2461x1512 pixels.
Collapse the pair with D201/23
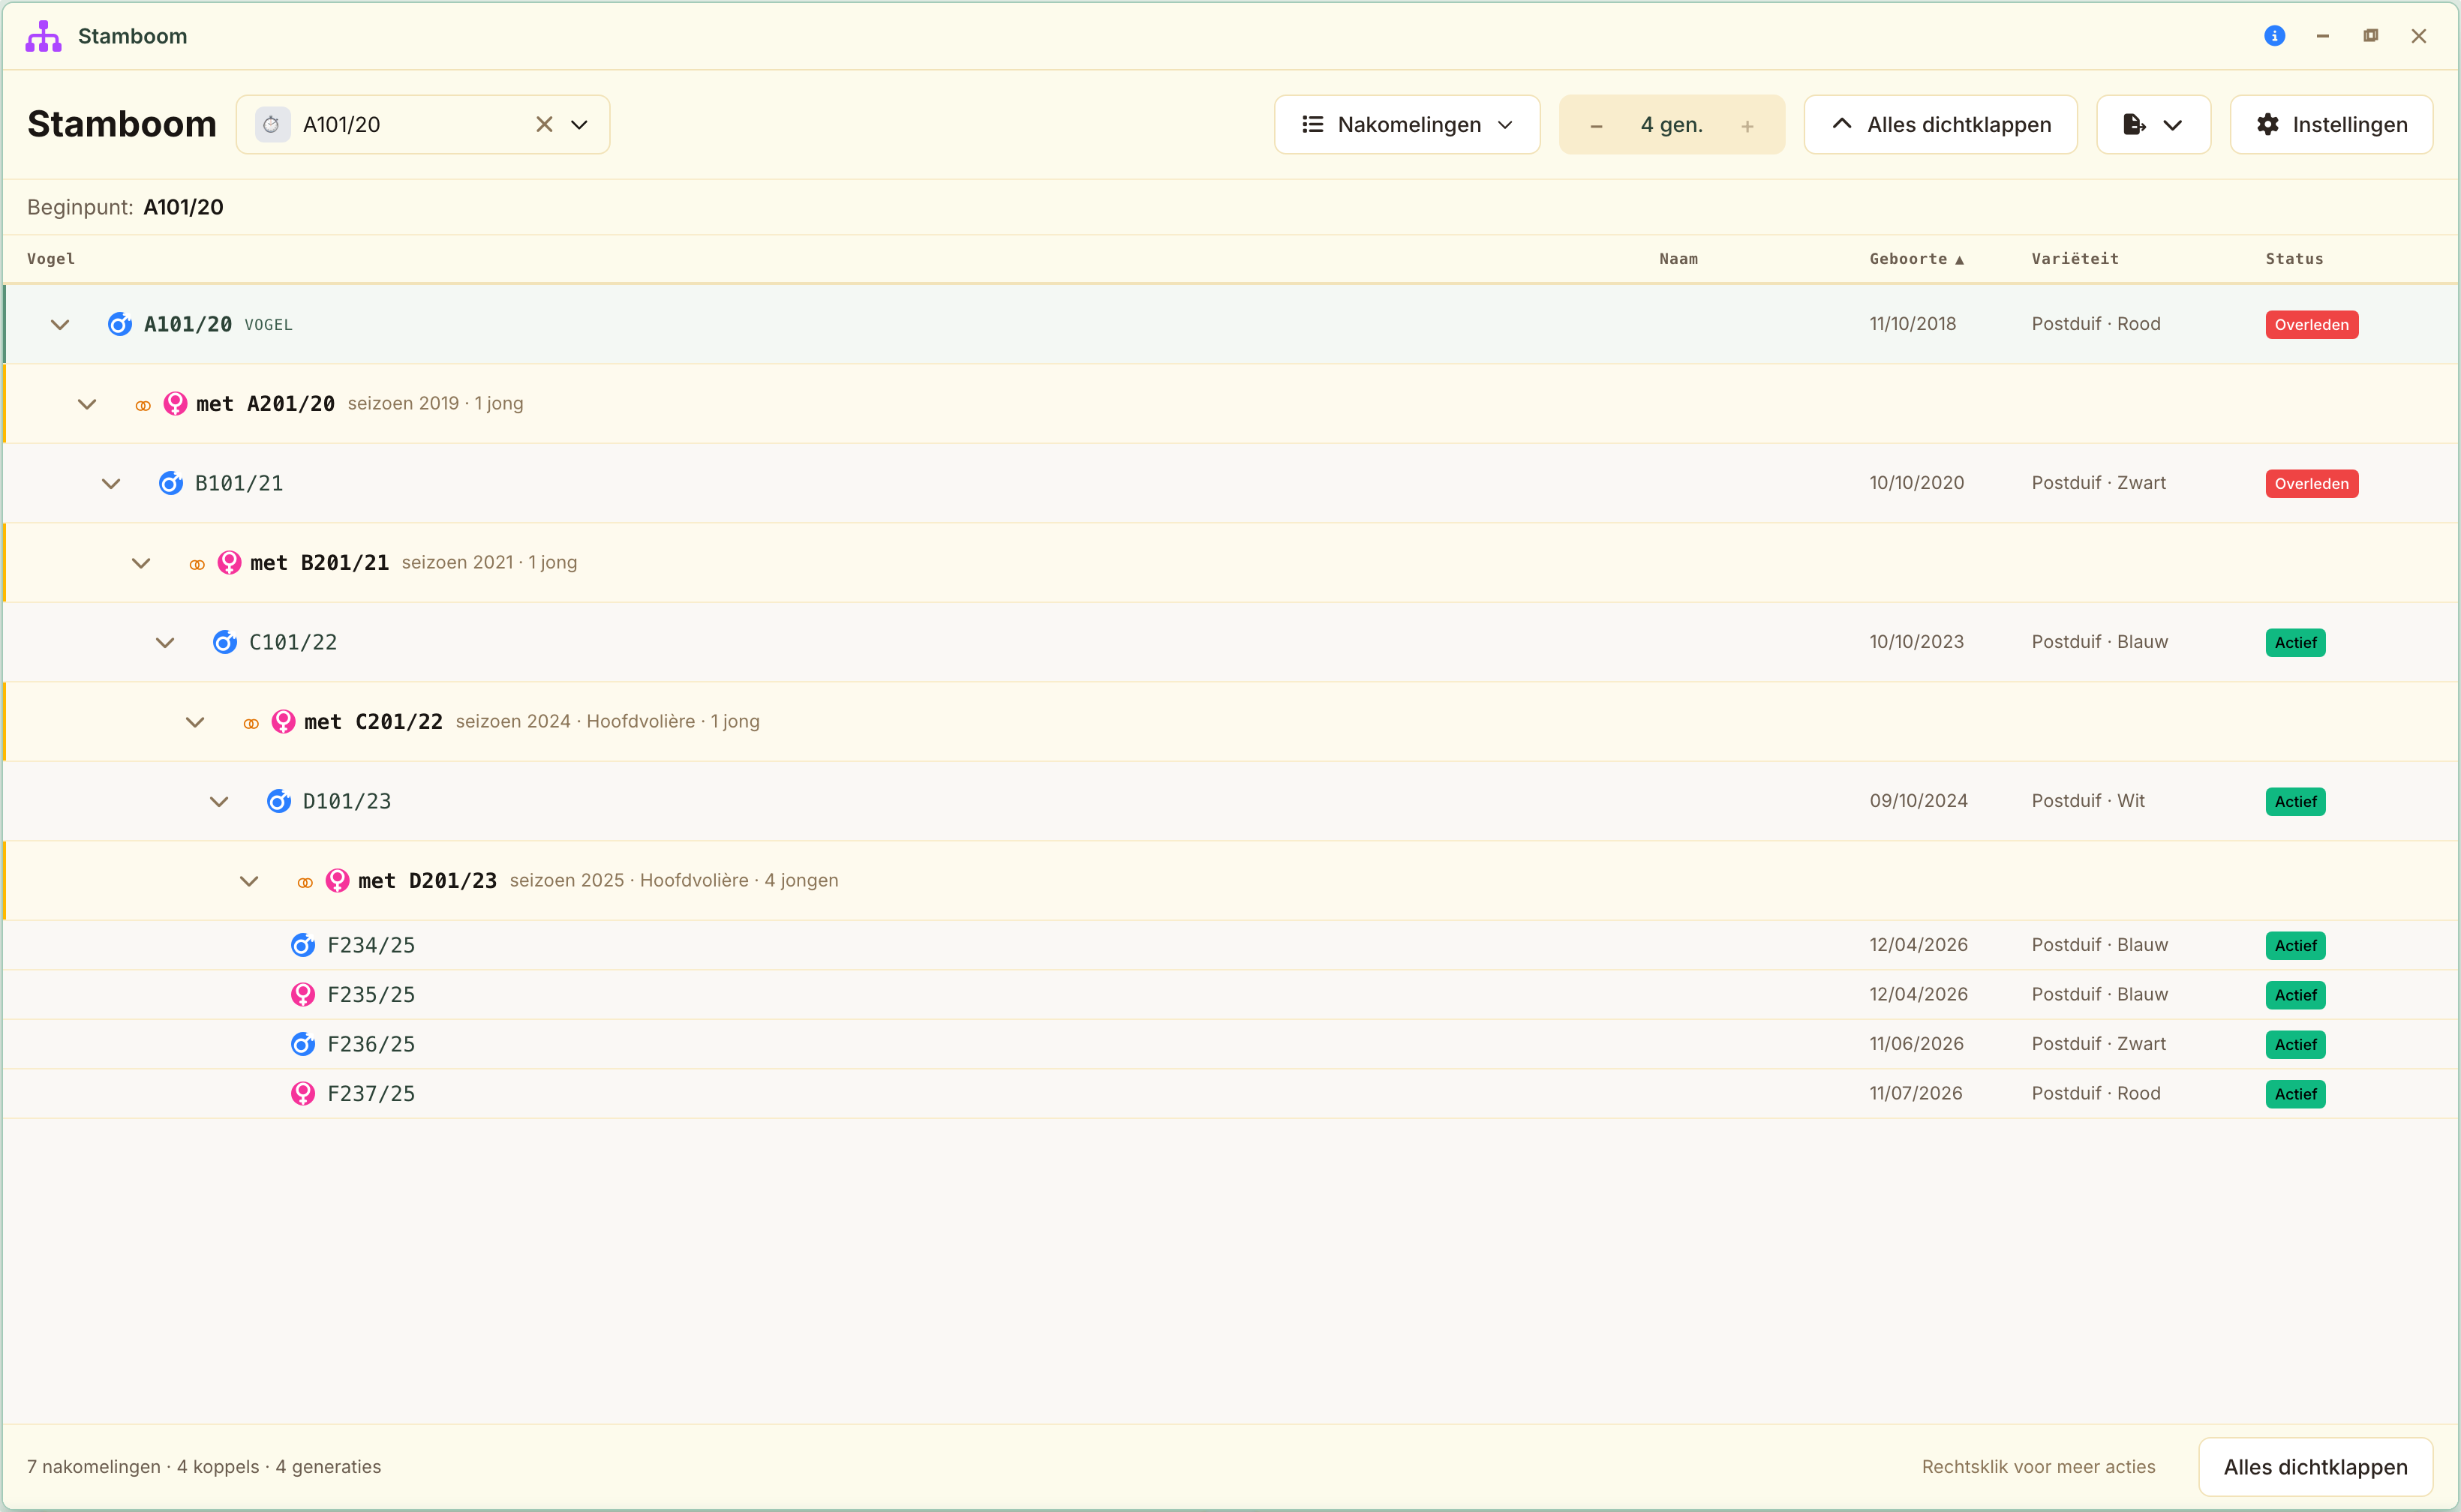pos(249,881)
